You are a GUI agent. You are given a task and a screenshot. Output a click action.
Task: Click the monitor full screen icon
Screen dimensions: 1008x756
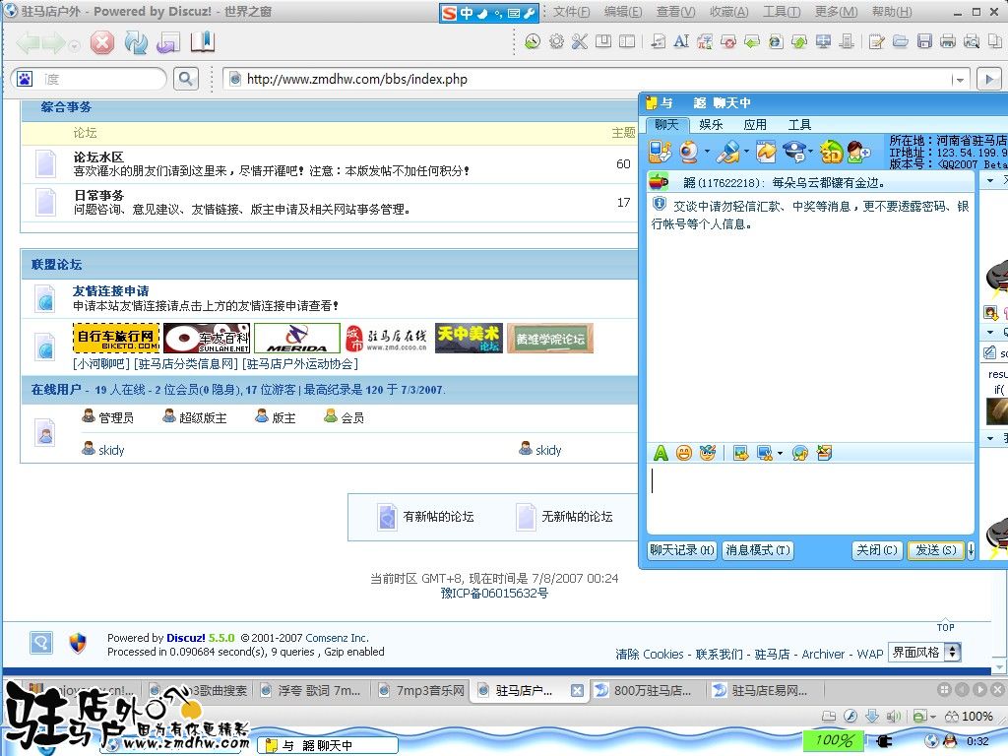(x=824, y=41)
